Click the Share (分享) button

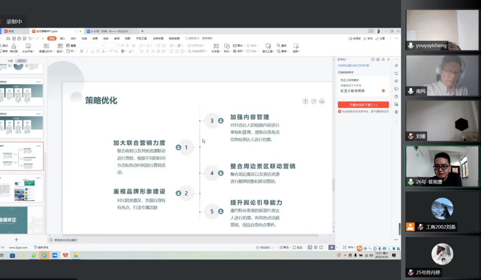380,39
